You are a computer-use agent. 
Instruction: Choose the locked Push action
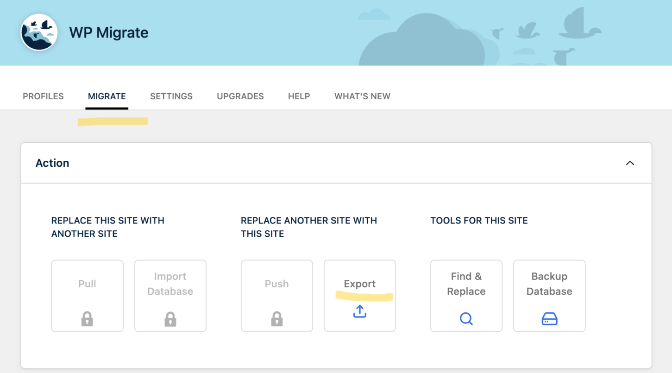click(277, 296)
